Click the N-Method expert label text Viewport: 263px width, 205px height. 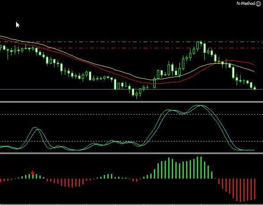[x=246, y=4]
